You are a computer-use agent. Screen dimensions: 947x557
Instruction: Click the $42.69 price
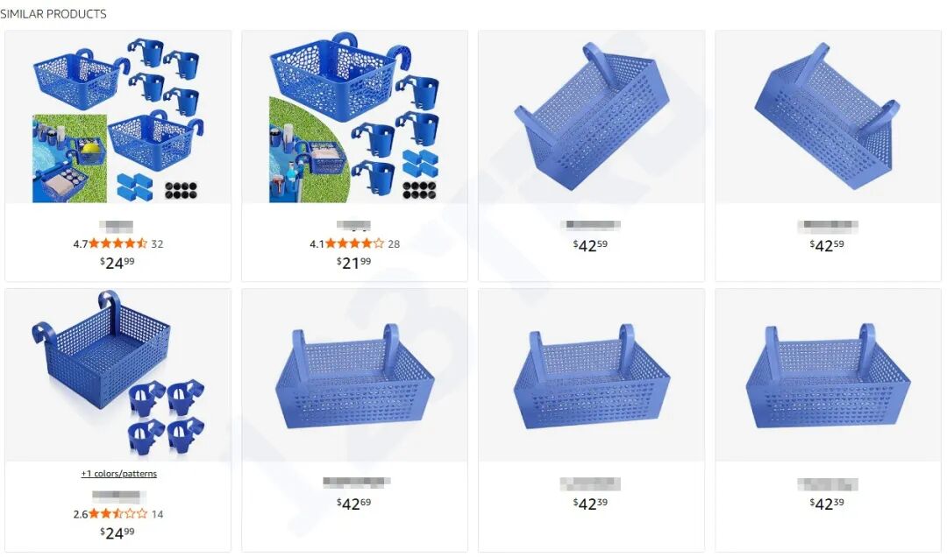click(x=354, y=504)
